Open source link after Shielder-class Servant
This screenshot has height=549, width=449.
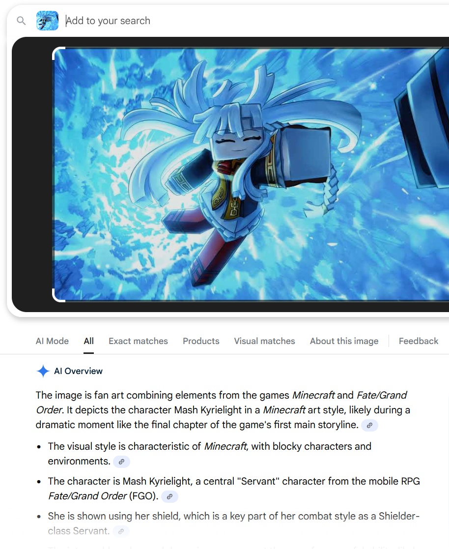point(121,531)
